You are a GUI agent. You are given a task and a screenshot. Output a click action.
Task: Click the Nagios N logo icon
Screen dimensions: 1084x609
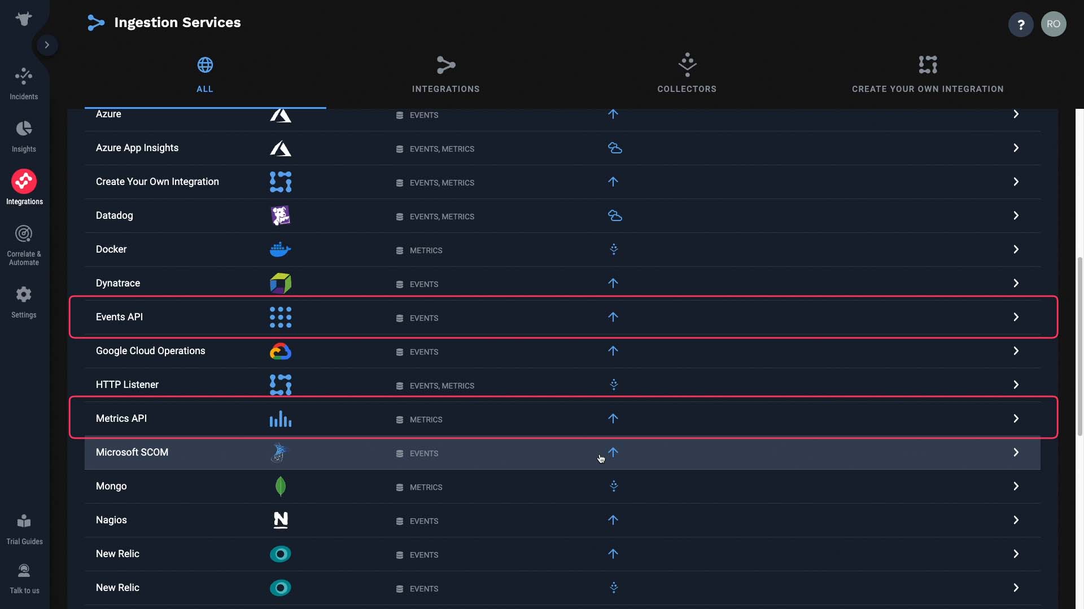coord(281,520)
